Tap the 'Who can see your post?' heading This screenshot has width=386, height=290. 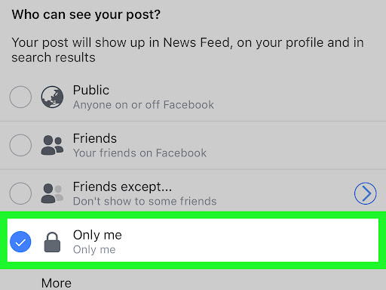coord(86,14)
